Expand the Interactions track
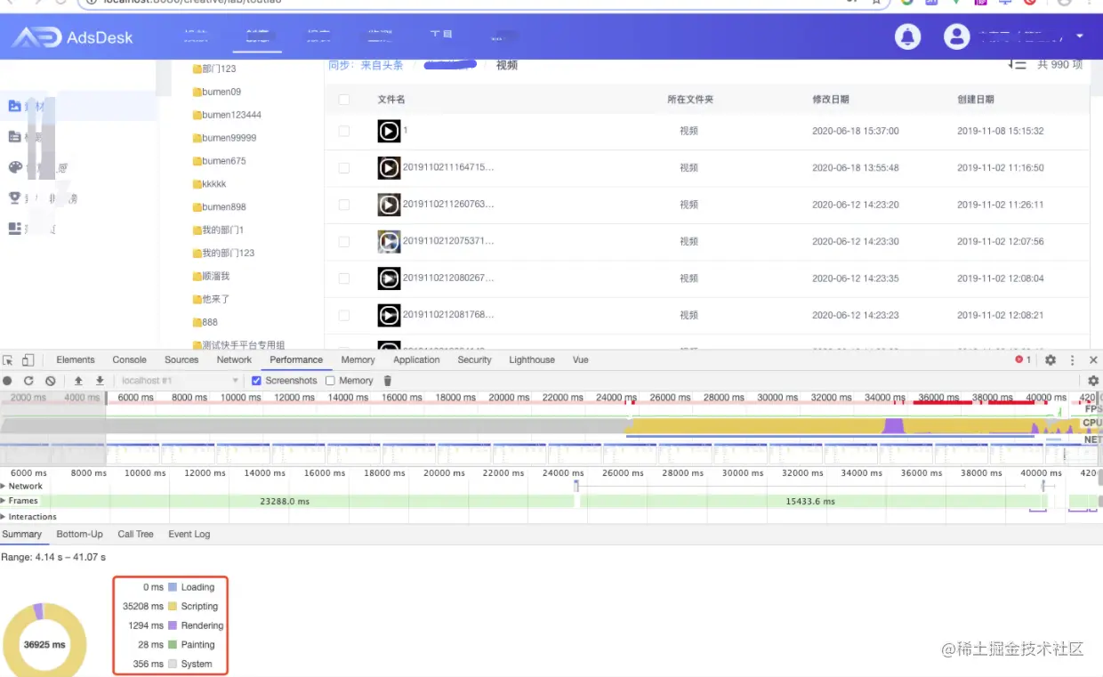 click(4, 517)
